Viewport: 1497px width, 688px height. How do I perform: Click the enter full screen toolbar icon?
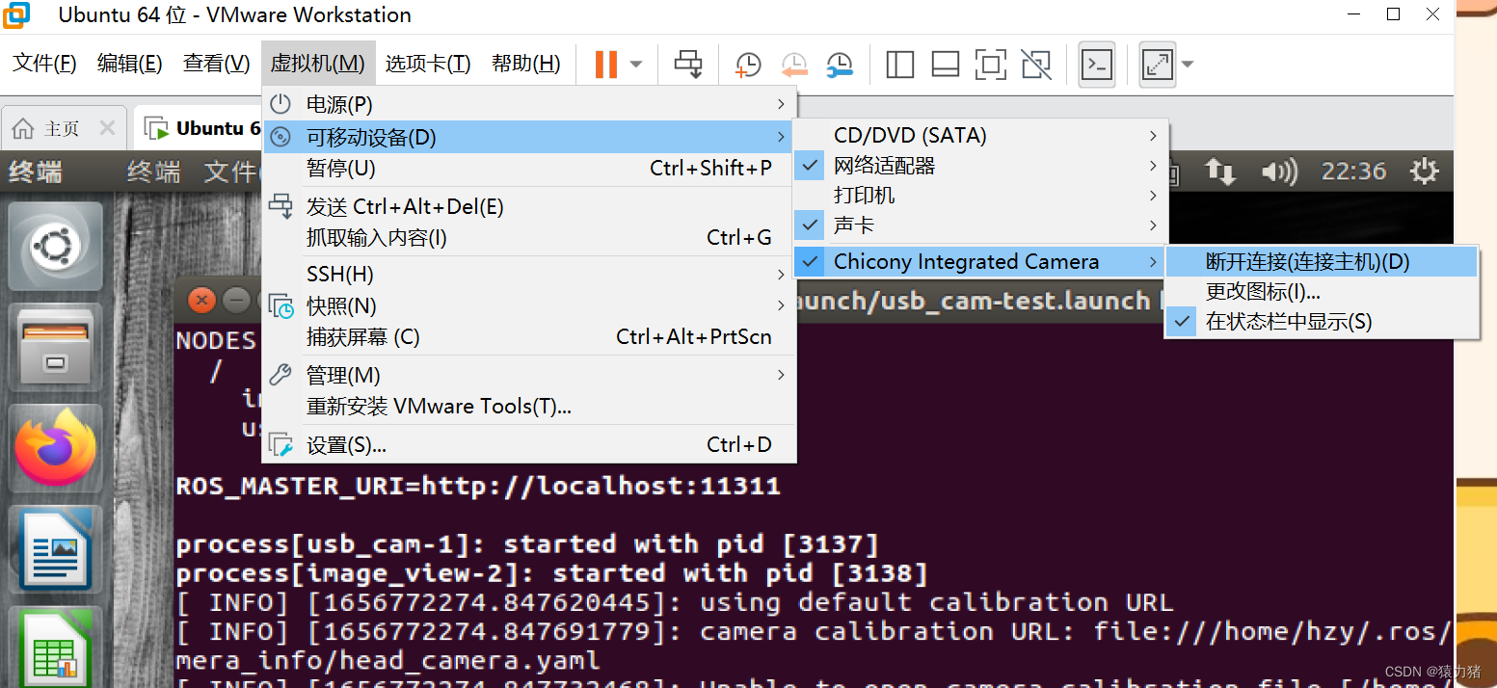(990, 65)
